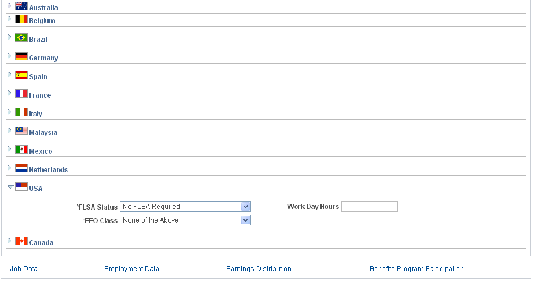Go to Employment Data page

click(x=132, y=269)
